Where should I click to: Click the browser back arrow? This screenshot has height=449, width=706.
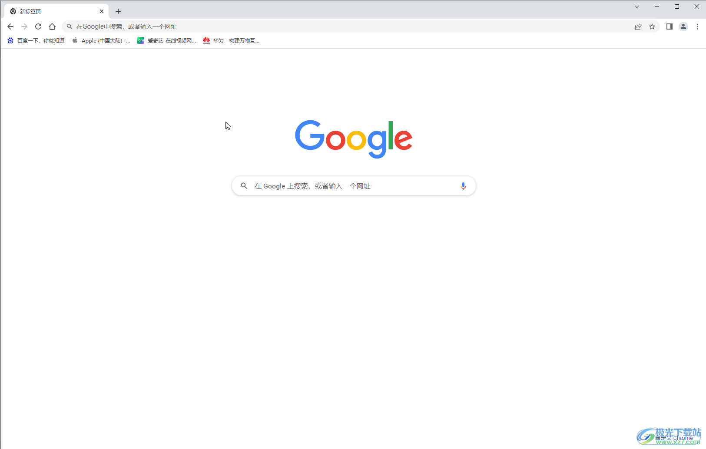click(10, 26)
